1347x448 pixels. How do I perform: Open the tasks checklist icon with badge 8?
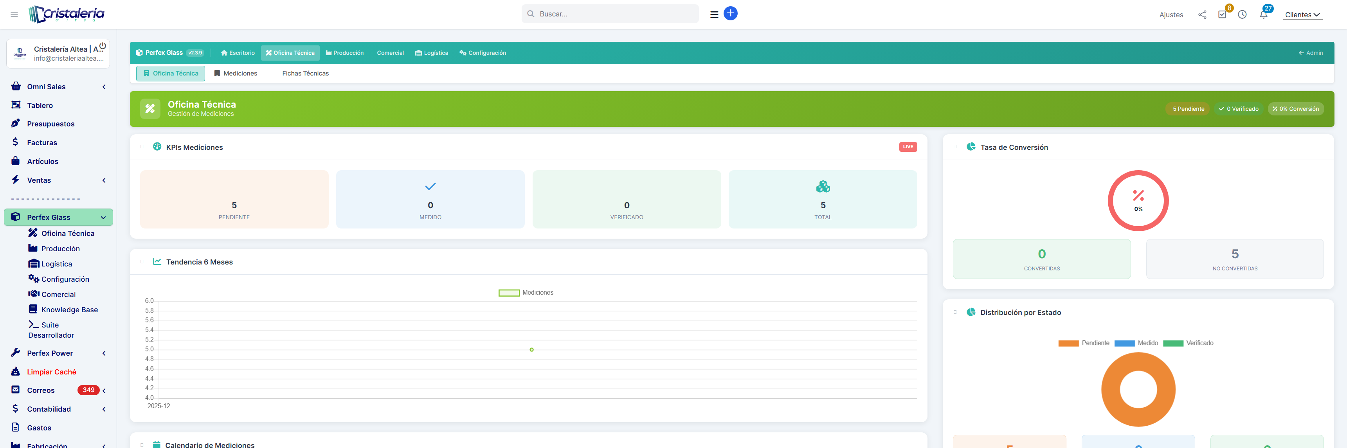(x=1222, y=14)
